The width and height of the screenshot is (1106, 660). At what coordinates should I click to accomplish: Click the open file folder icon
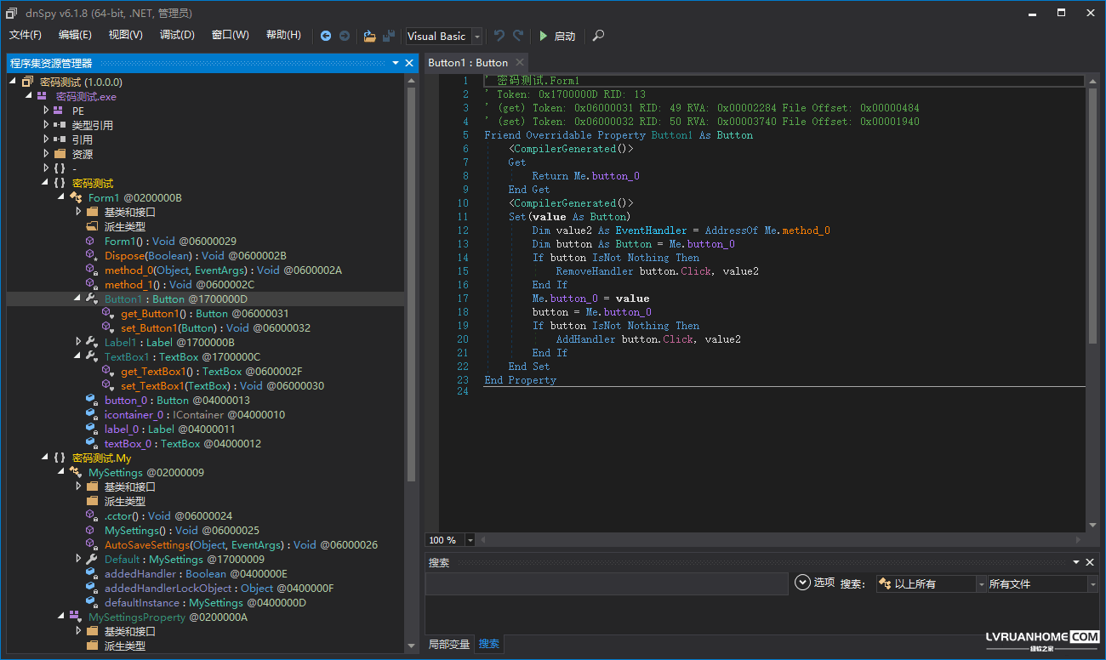(x=369, y=36)
